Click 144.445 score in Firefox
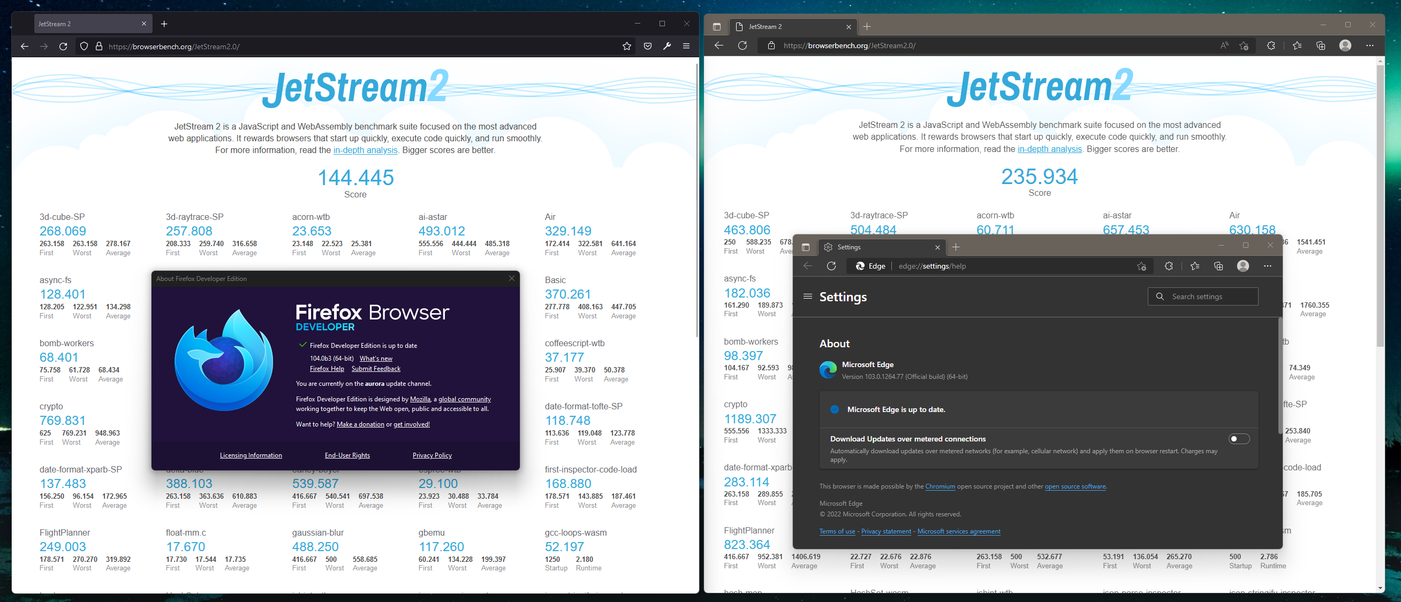 [x=355, y=177]
